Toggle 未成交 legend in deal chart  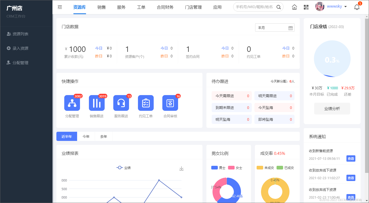coord(265,168)
